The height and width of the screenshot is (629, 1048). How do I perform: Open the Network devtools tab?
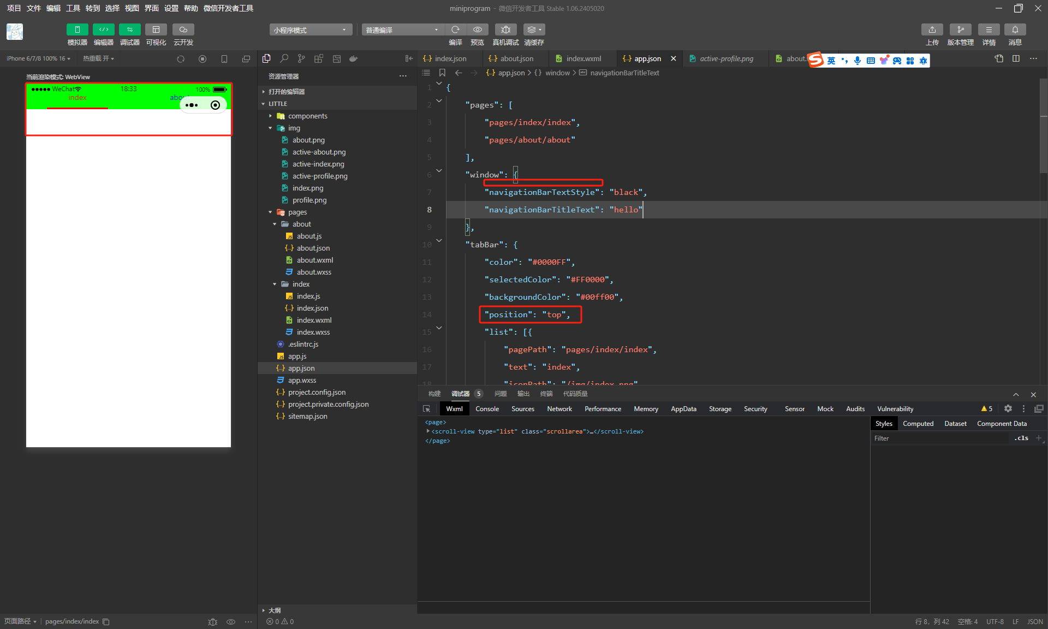pyautogui.click(x=559, y=408)
